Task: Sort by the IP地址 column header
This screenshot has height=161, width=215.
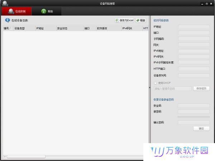Action: point(46,28)
